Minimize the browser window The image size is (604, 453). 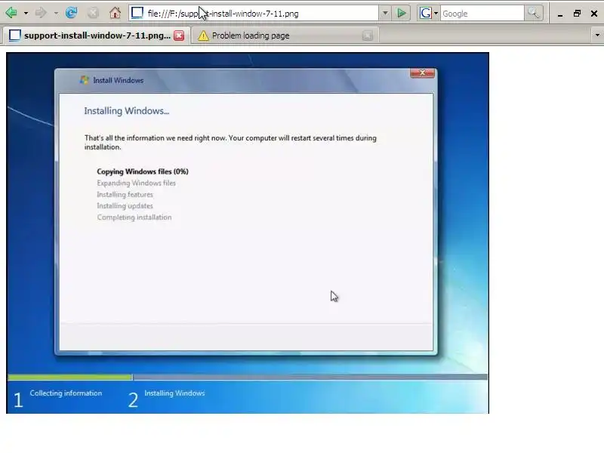[x=560, y=14]
